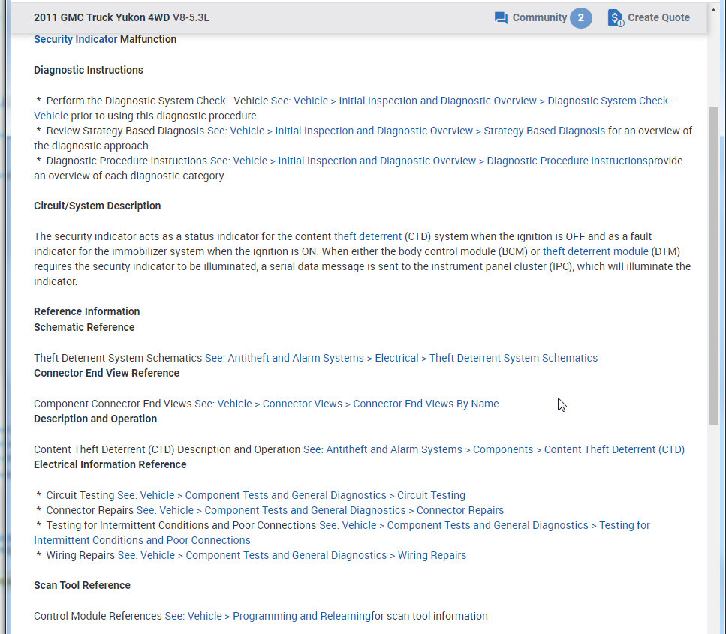This screenshot has height=634, width=726.
Task: Click Component Tests breadcrumb on Wiring Repairs line
Action: coord(286,555)
